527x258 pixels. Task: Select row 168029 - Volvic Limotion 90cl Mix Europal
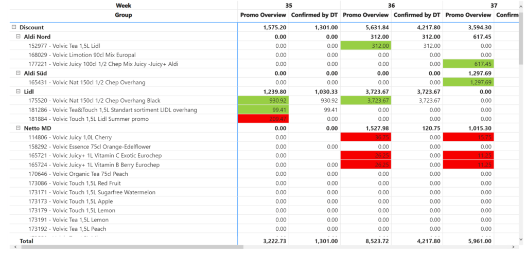coord(124,54)
